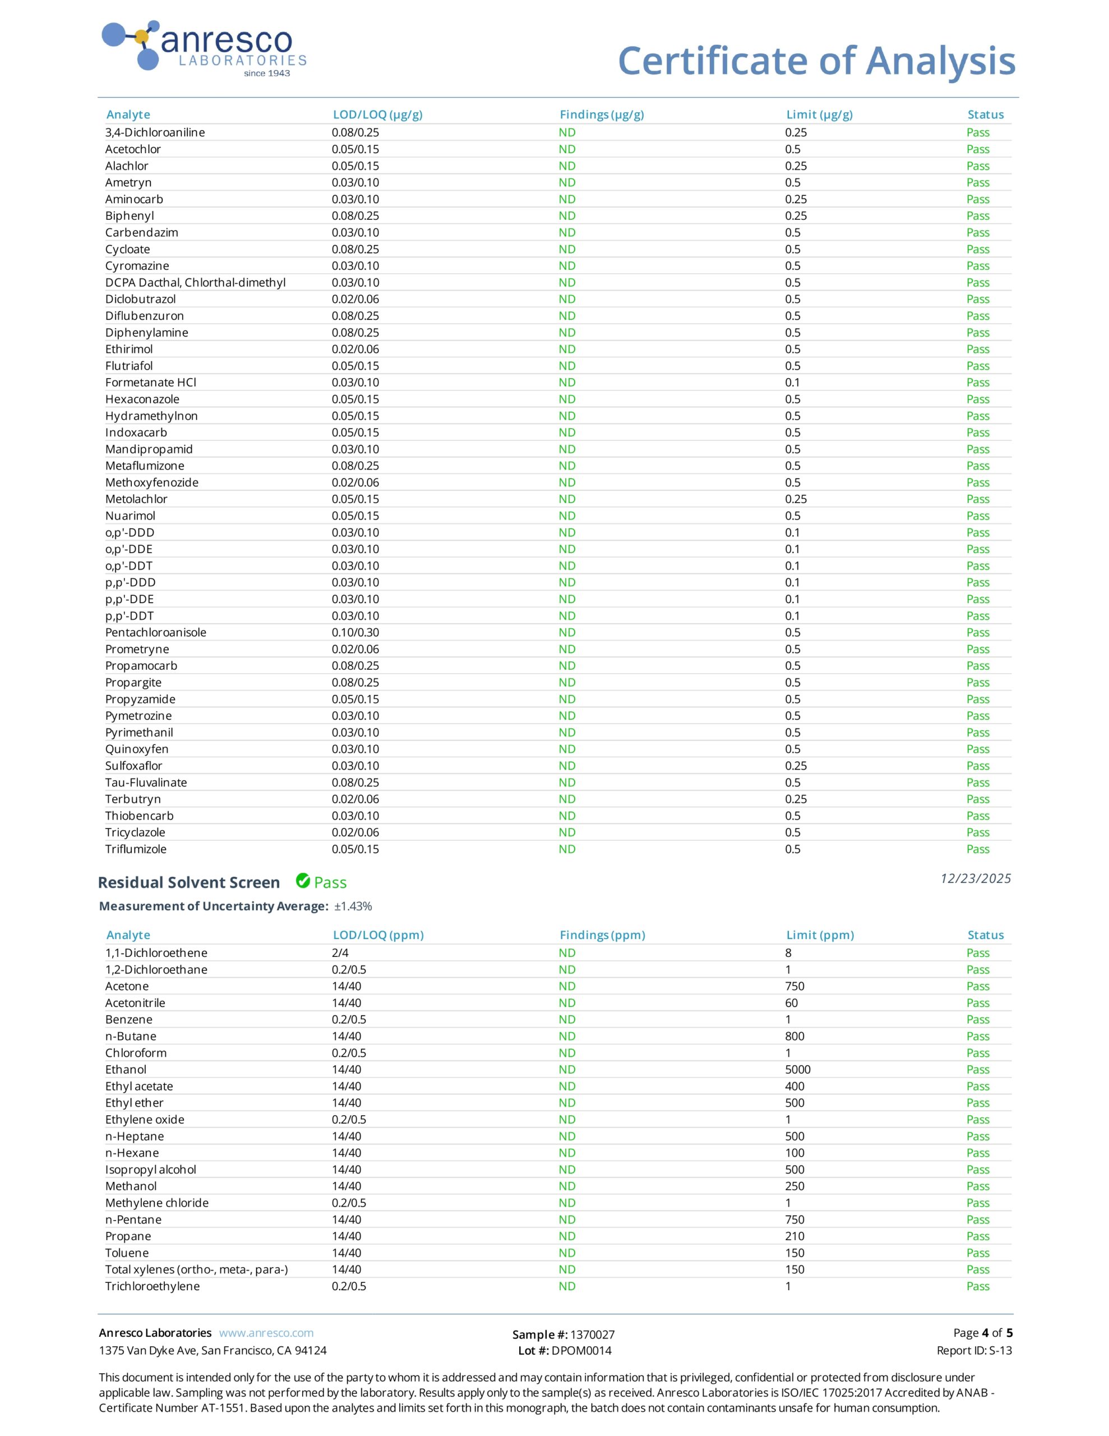Viewport: 1109px width, 1436px height.
Task: Select the Report ID S-13 text
Action: coord(974,1351)
